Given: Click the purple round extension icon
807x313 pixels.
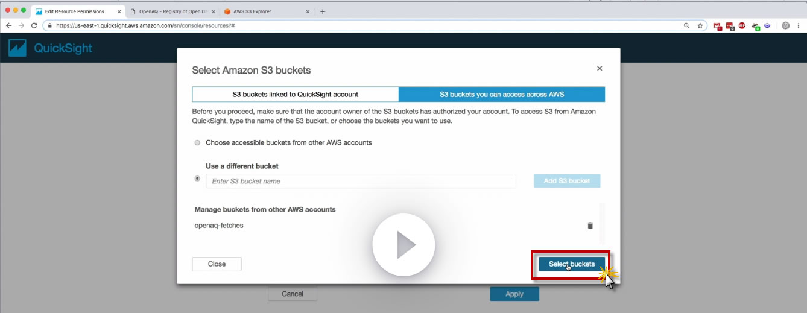Looking at the screenshot, I should [x=767, y=26].
